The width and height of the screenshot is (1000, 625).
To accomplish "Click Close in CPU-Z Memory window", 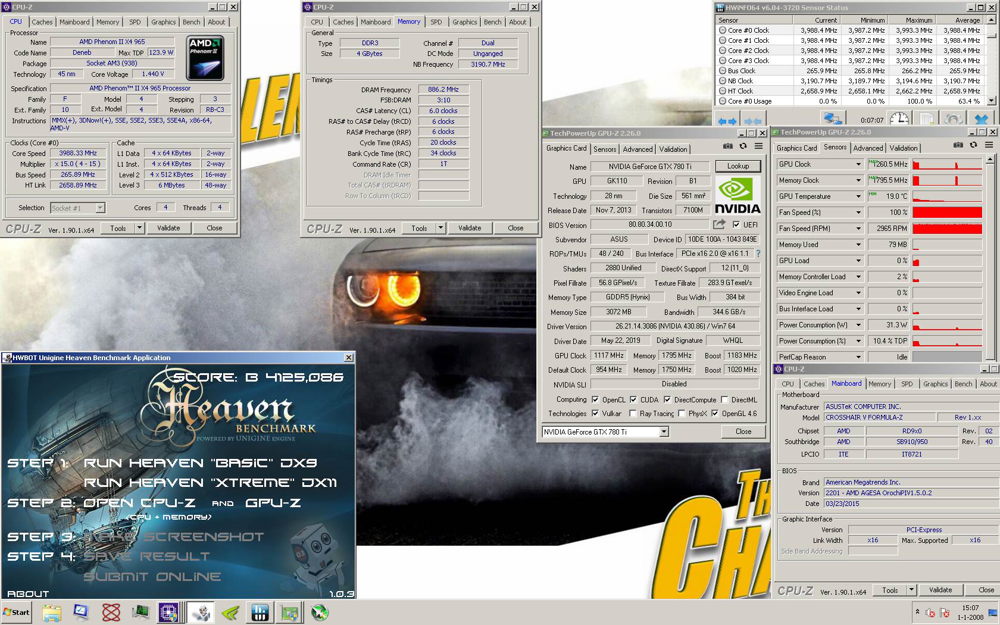I will coord(515,228).
